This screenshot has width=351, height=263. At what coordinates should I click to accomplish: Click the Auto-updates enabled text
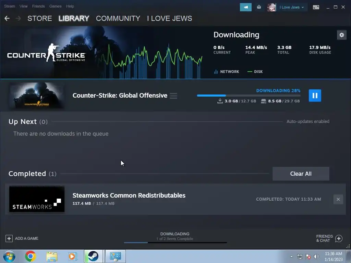(x=308, y=122)
